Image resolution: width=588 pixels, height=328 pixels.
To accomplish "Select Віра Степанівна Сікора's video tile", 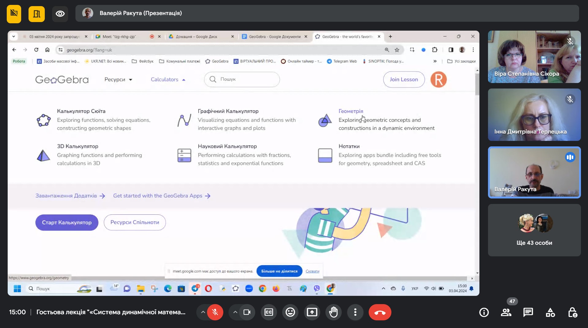I will click(x=534, y=57).
